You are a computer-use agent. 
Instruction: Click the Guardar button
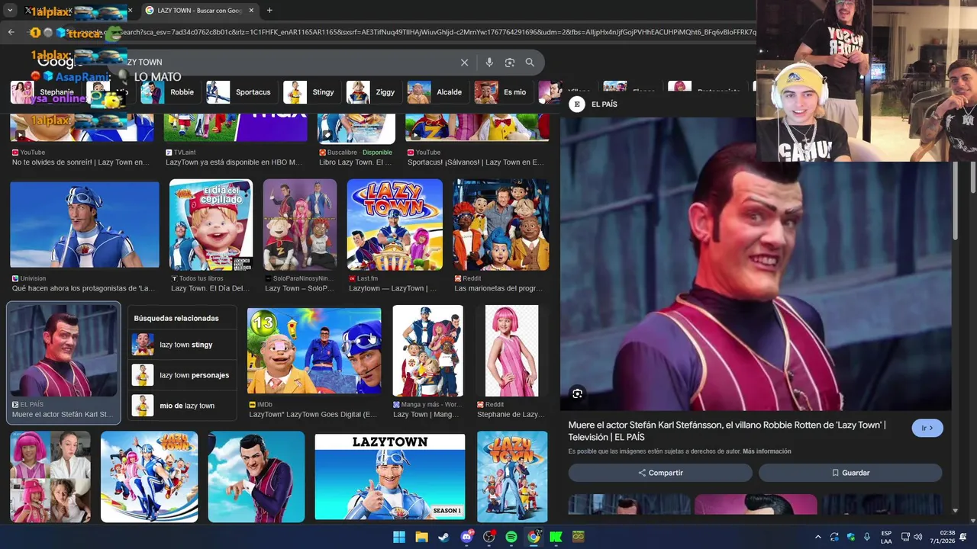850,473
